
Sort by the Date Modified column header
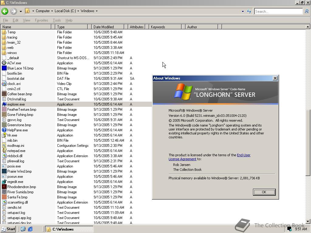click(x=108, y=27)
